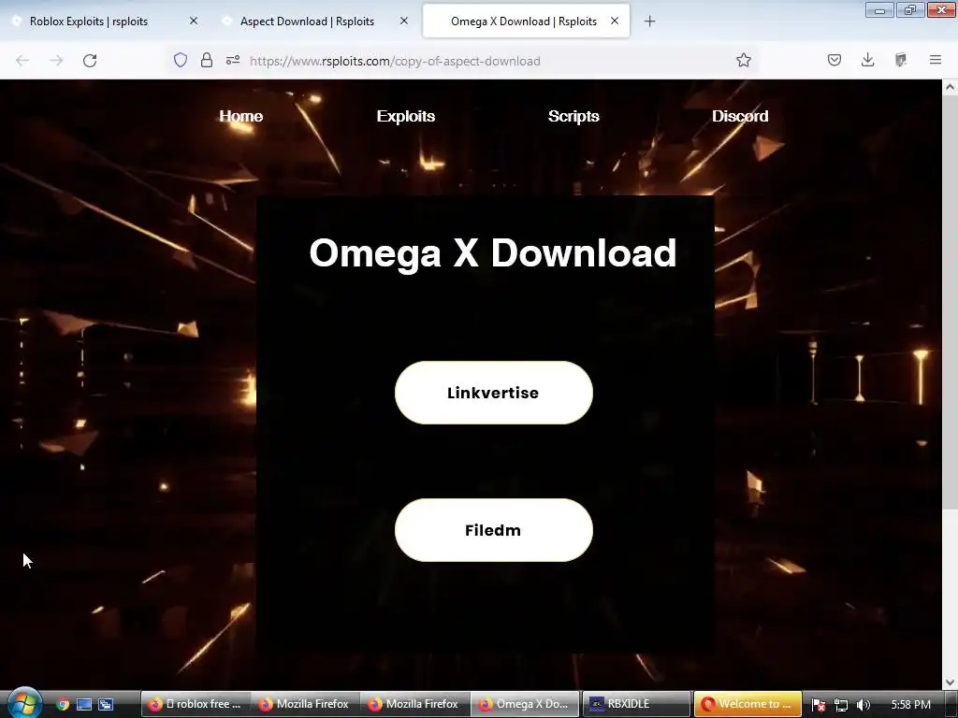Click the padlock site security icon
The height and width of the screenshot is (718, 958).
point(207,60)
